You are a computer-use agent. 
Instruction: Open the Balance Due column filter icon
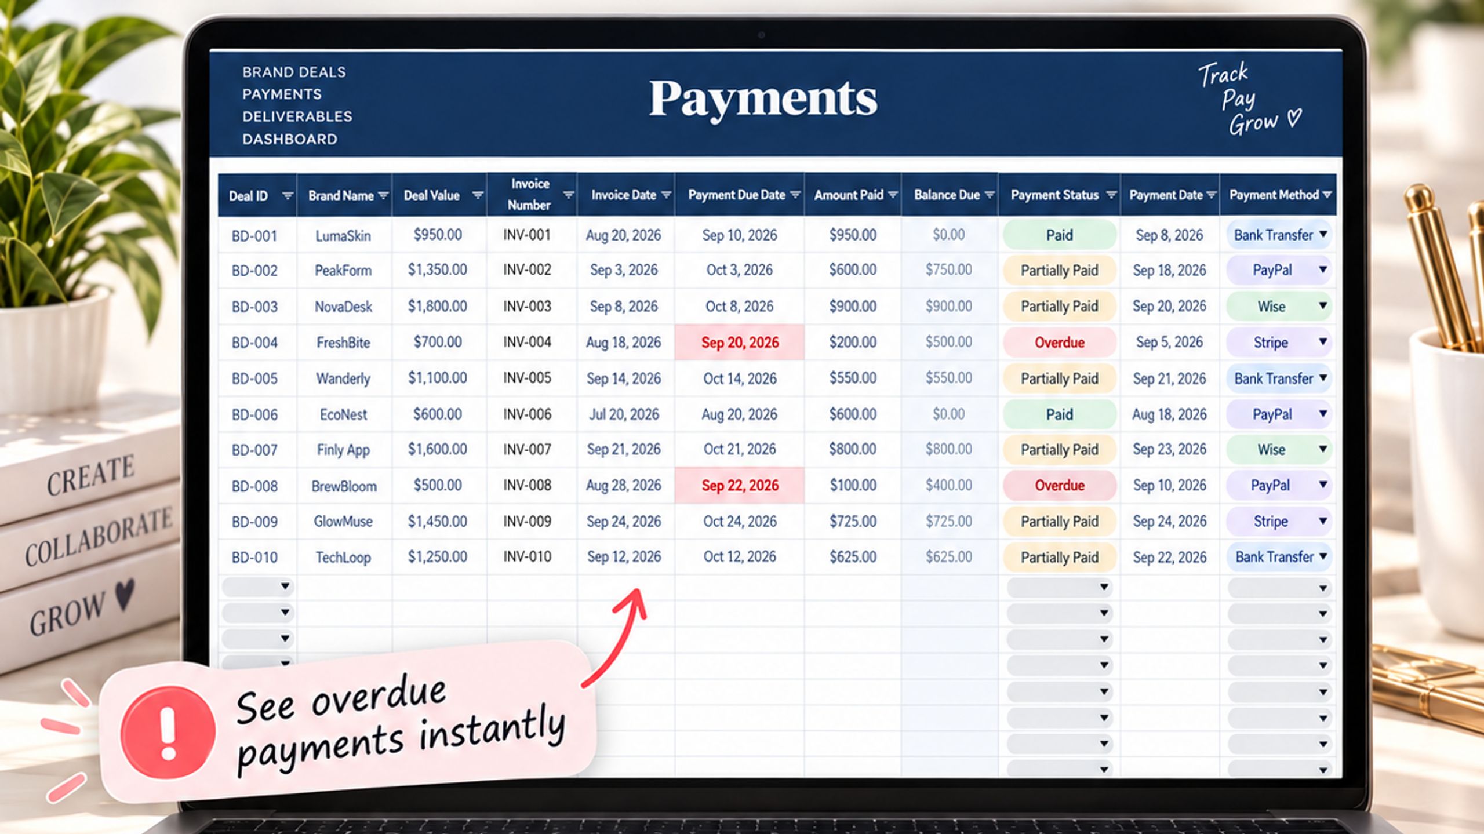(990, 195)
